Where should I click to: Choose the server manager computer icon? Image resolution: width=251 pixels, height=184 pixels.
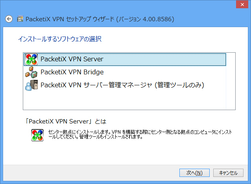(x=31, y=85)
